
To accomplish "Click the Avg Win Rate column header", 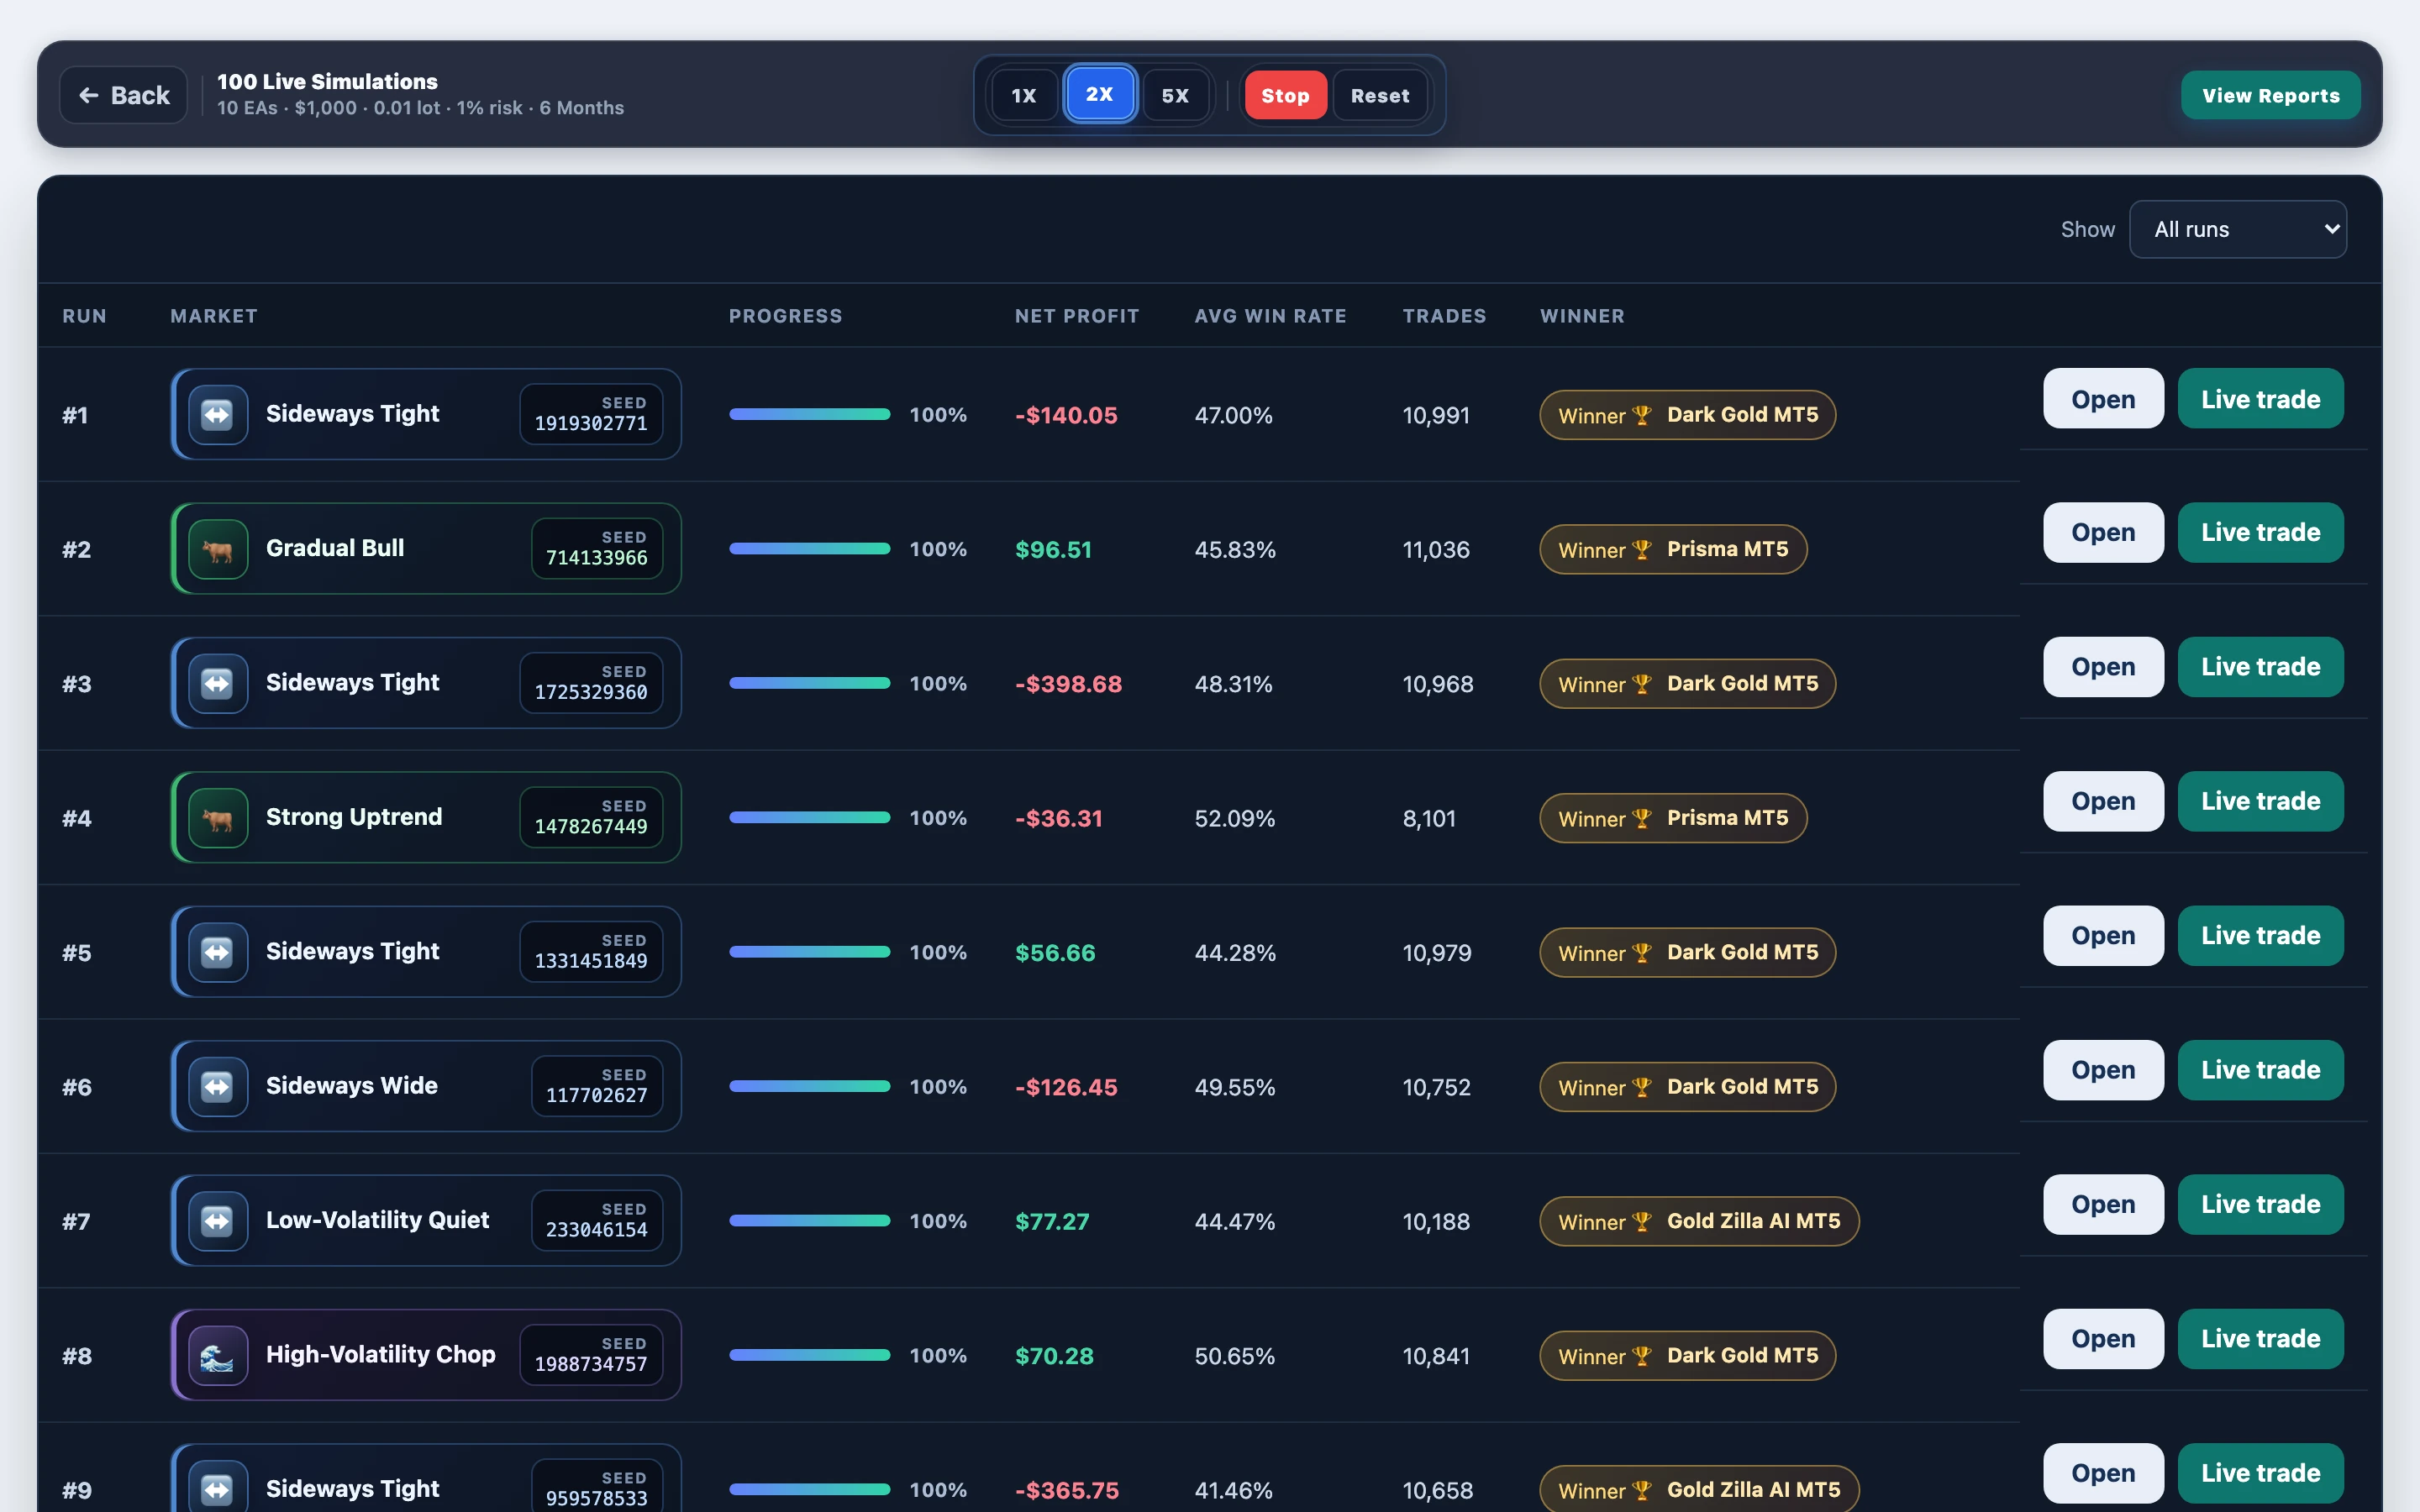I will tap(1270, 316).
